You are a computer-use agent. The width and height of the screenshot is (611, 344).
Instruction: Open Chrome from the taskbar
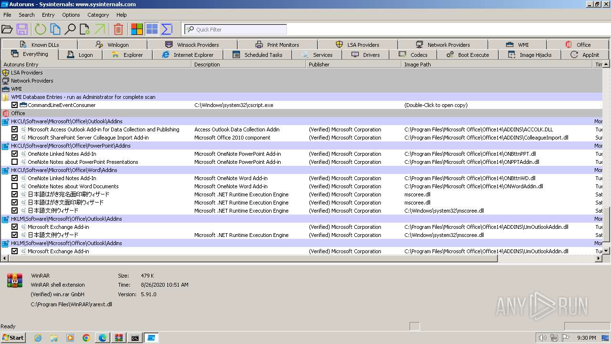click(x=86, y=338)
